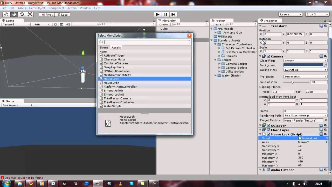Select the Move tool in the toolbar
The height and width of the screenshot is (187, 332).
[x=14, y=15]
